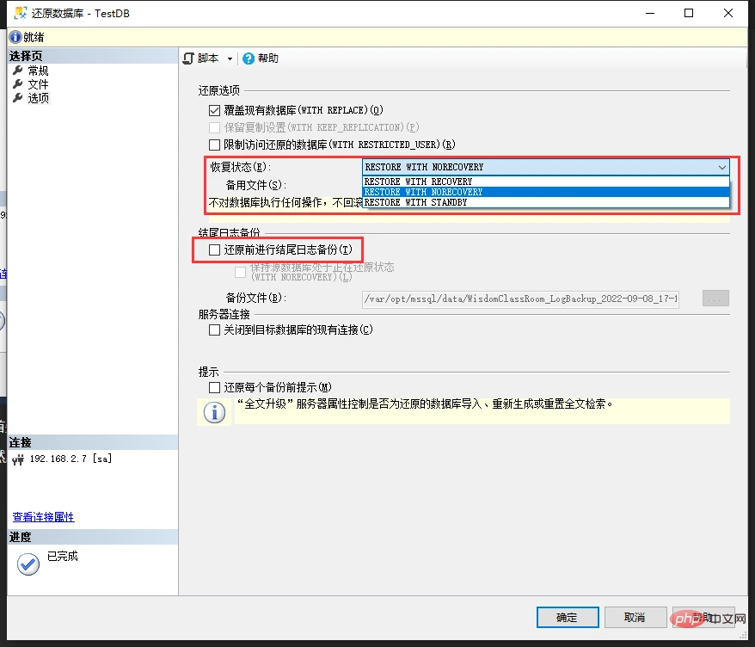
Task: Click the wrench icon beside 常规
Action: 18,71
